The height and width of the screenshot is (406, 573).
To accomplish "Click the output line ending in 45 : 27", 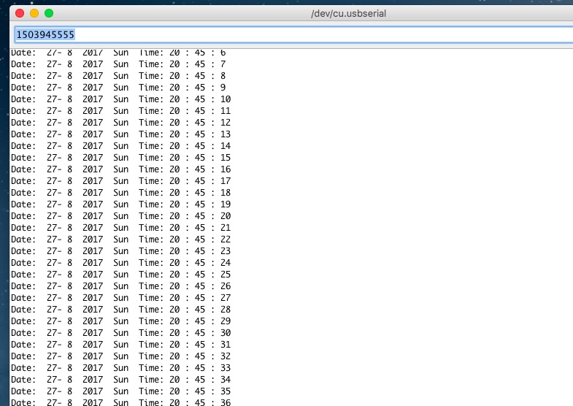I will click(x=121, y=298).
